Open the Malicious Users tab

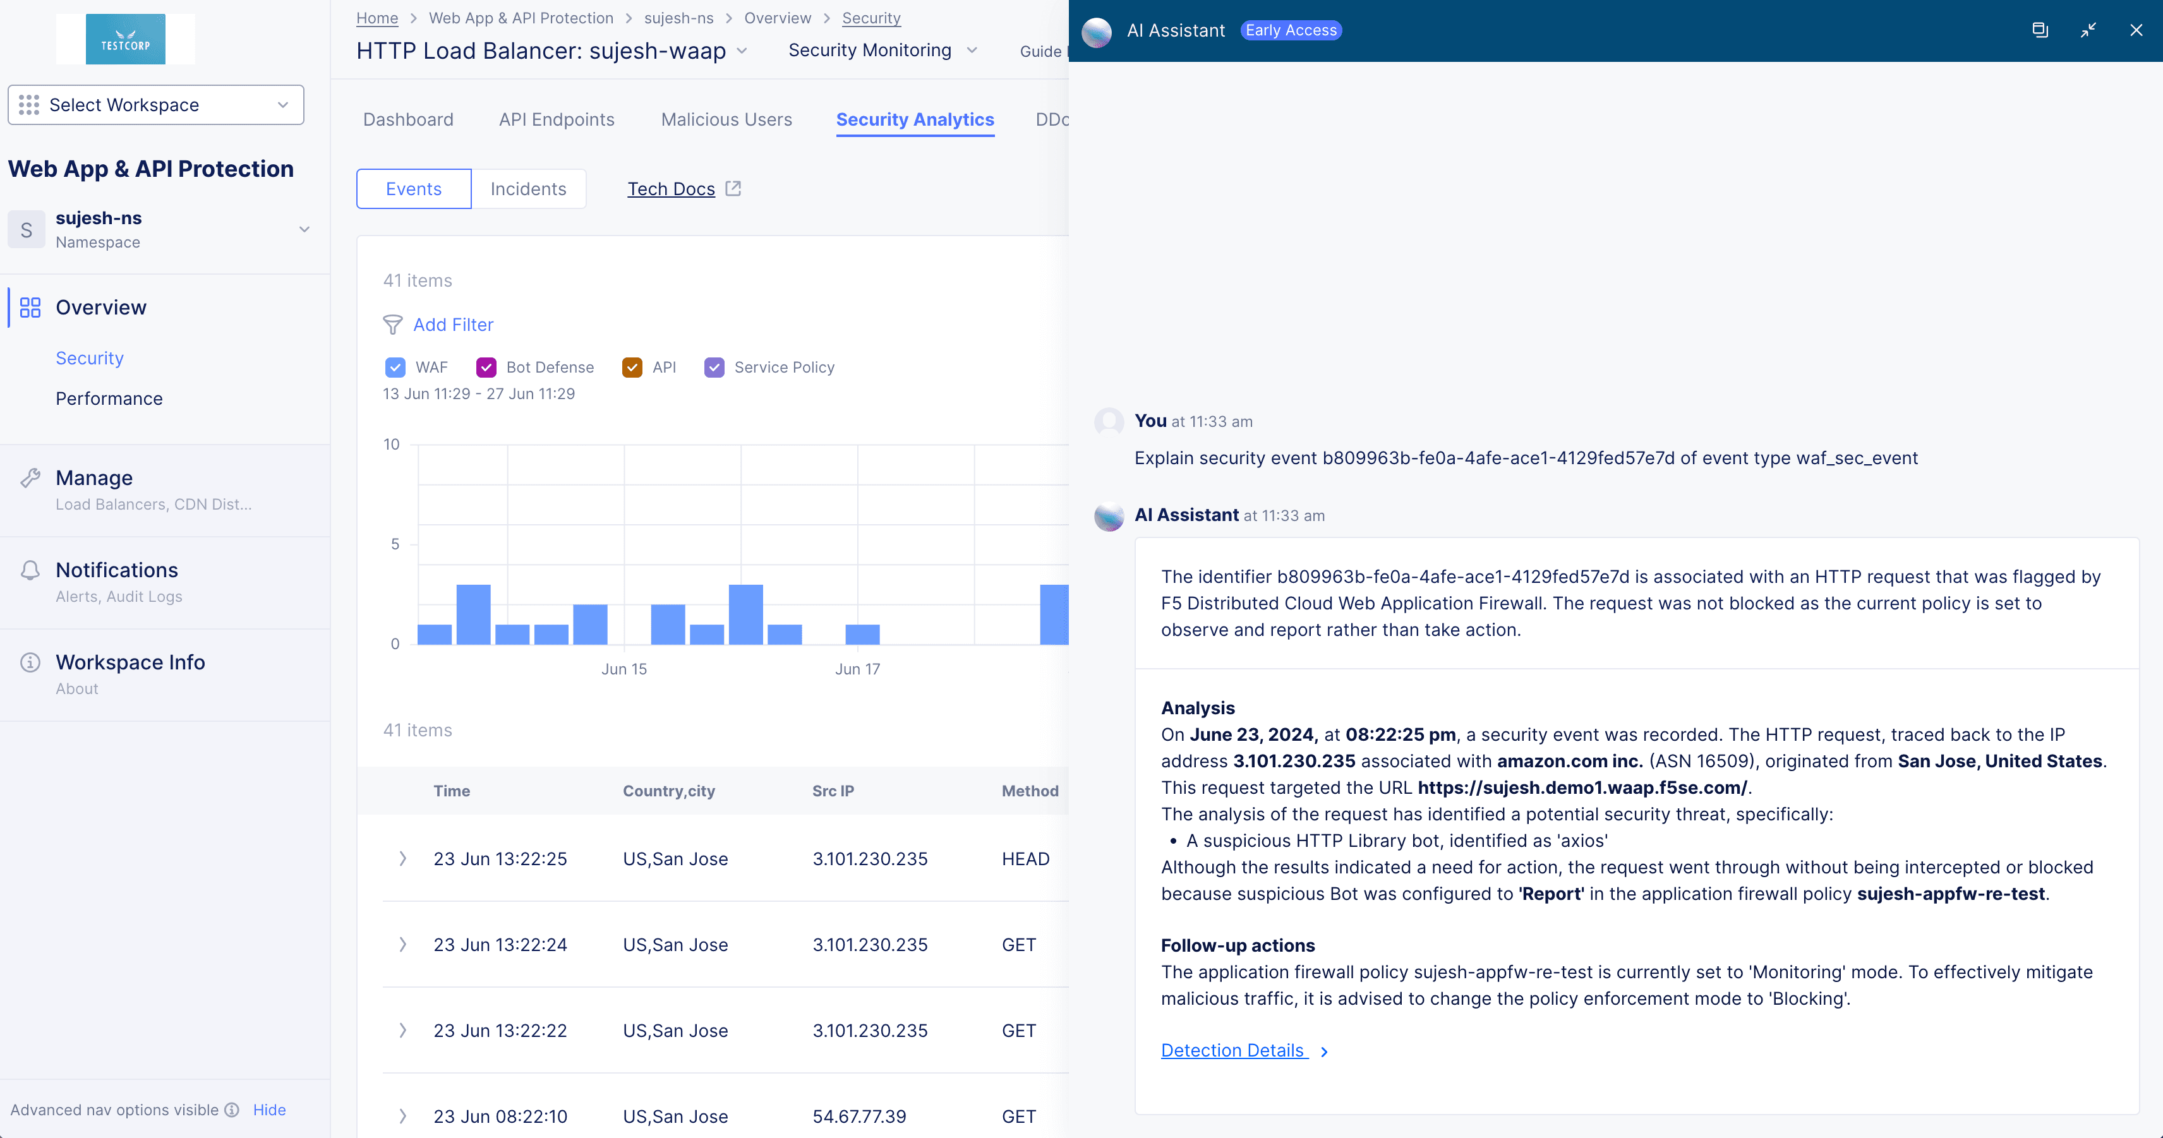(725, 119)
